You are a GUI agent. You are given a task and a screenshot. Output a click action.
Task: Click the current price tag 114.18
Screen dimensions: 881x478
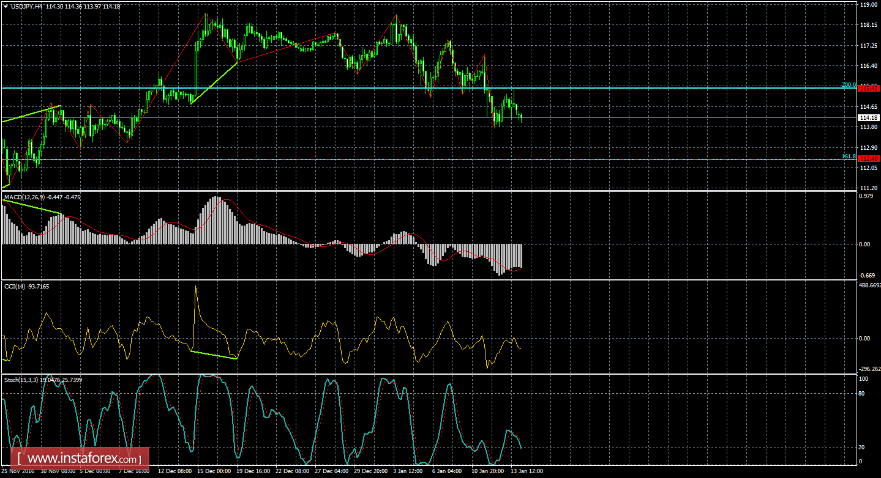click(x=869, y=117)
